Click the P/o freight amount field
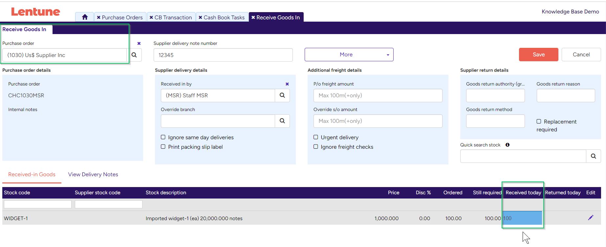Screen dimensions: 606x247 click(x=378, y=95)
